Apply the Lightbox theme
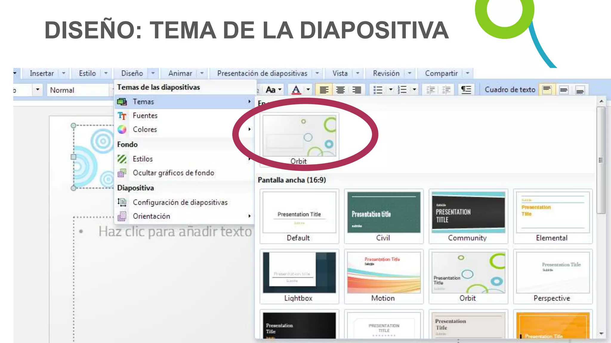 [x=299, y=277]
